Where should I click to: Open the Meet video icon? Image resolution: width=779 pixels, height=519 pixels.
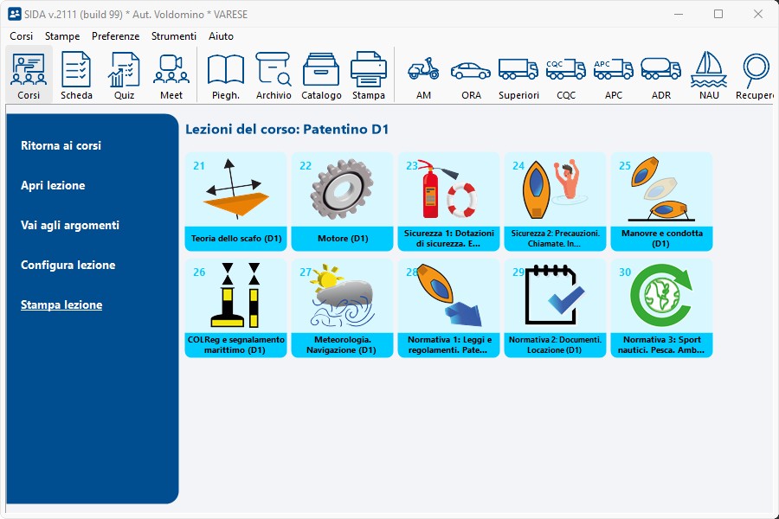point(171,75)
